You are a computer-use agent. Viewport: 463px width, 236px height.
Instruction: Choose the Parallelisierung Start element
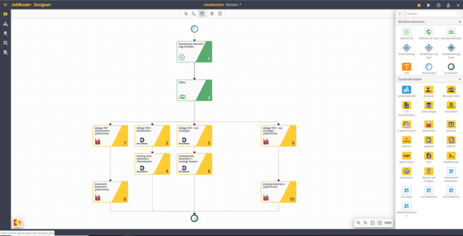(429, 48)
